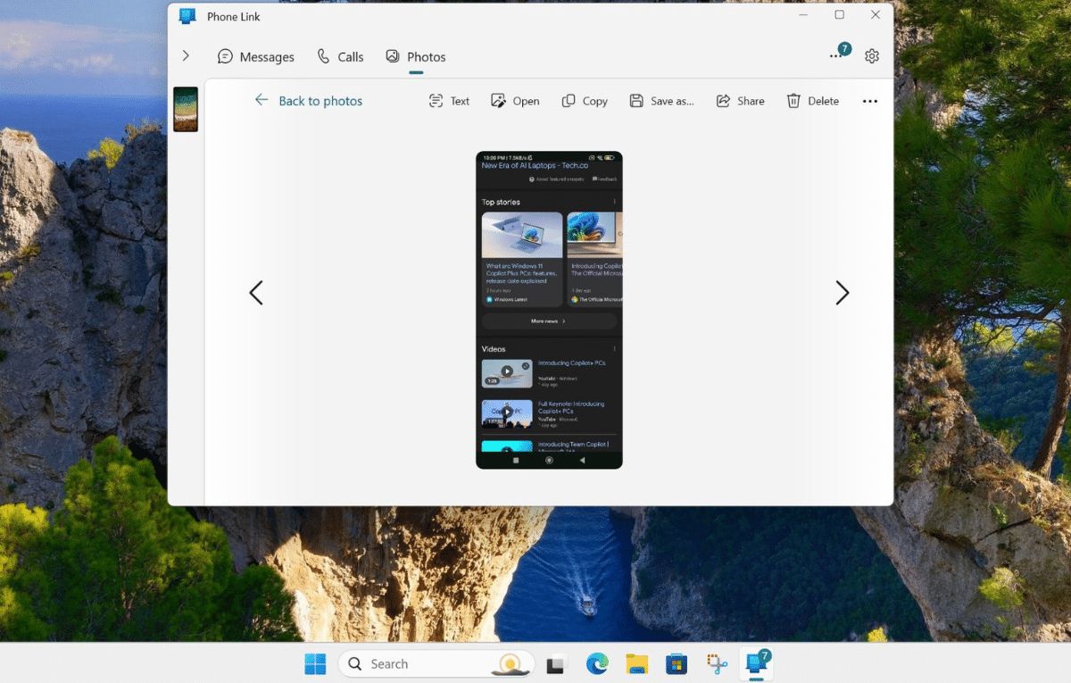1071x683 pixels.
Task: Switch to the Calls tab
Action: pyautogui.click(x=340, y=56)
